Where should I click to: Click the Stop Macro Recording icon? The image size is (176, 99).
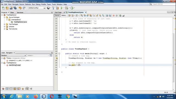point(117,15)
